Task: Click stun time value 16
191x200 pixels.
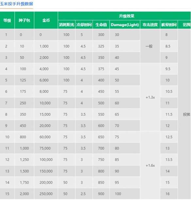Action: (167, 194)
